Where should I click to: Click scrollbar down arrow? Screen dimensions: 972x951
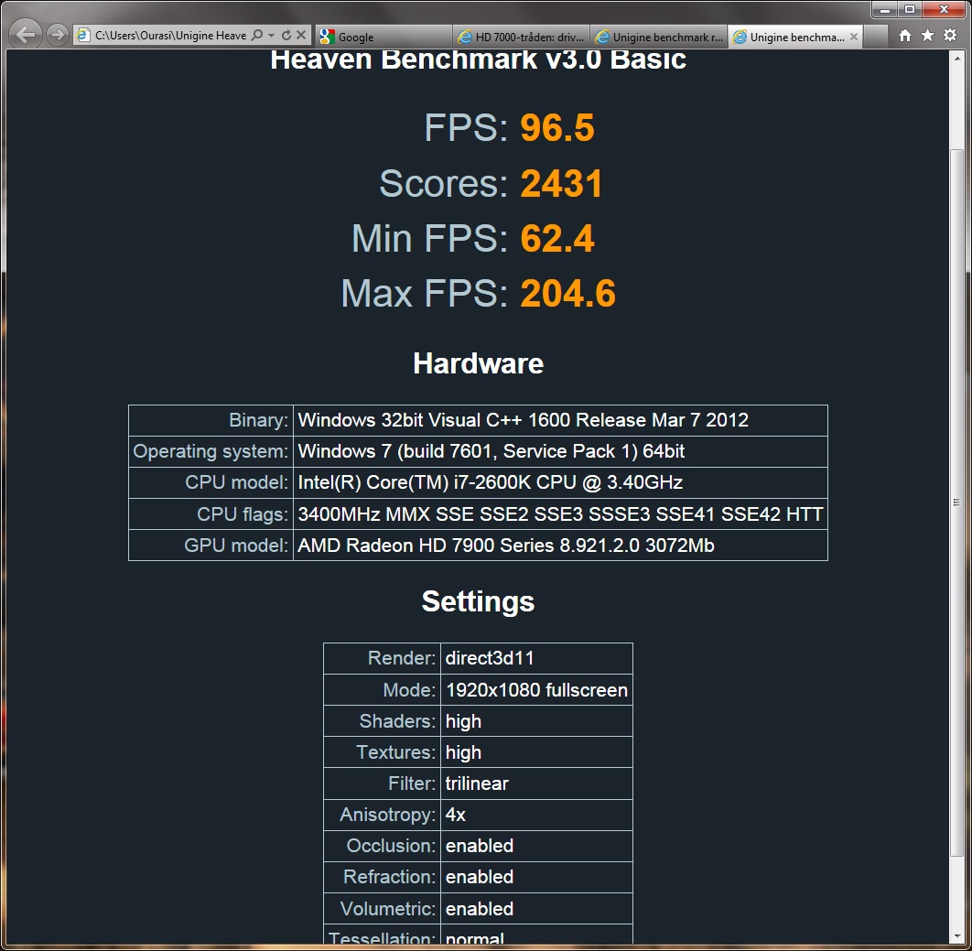click(x=957, y=935)
